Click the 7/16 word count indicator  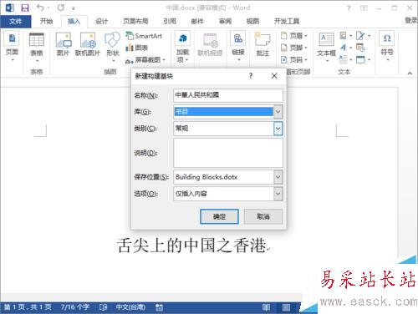pos(75,307)
